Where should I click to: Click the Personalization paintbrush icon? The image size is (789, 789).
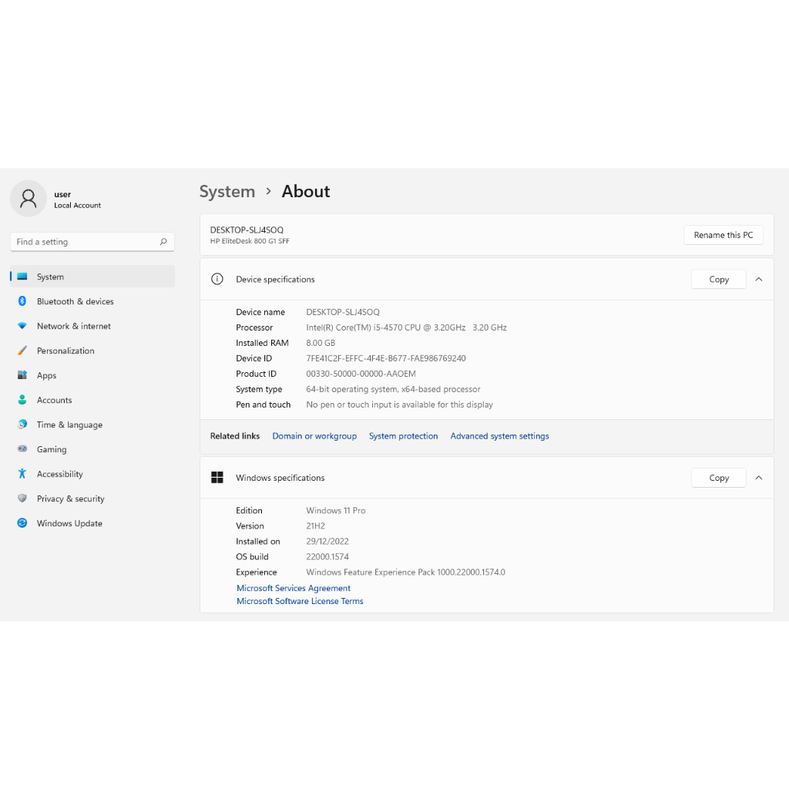tap(22, 351)
